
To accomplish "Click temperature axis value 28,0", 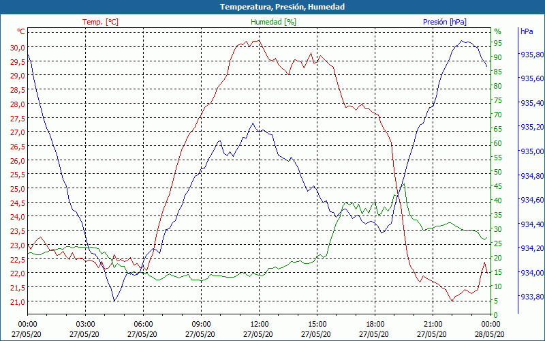I will pos(17,104).
